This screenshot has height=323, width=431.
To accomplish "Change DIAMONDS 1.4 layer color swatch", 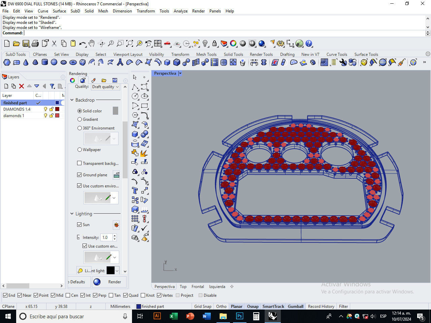I will click(x=57, y=109).
